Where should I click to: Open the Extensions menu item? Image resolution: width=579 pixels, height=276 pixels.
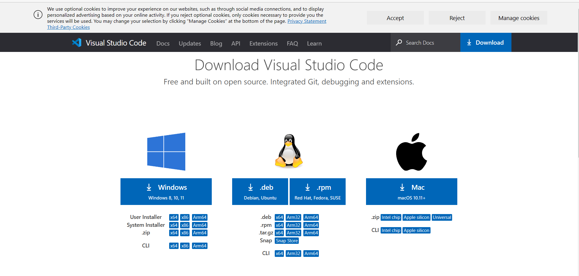click(263, 43)
